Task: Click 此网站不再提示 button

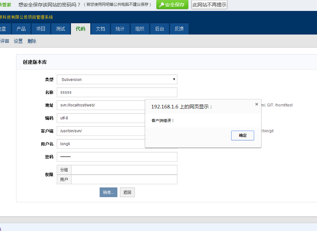Action: (x=209, y=5)
